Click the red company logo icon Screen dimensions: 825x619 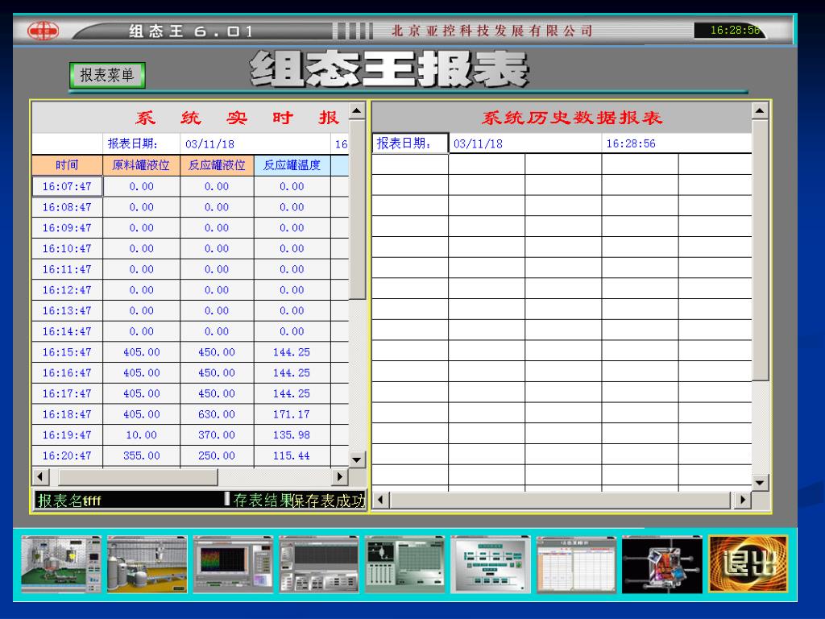point(44,31)
